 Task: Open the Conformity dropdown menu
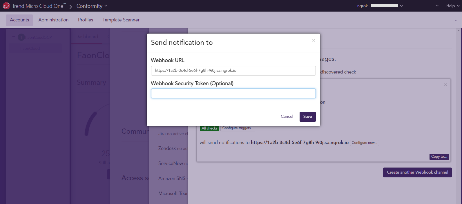pyautogui.click(x=92, y=6)
